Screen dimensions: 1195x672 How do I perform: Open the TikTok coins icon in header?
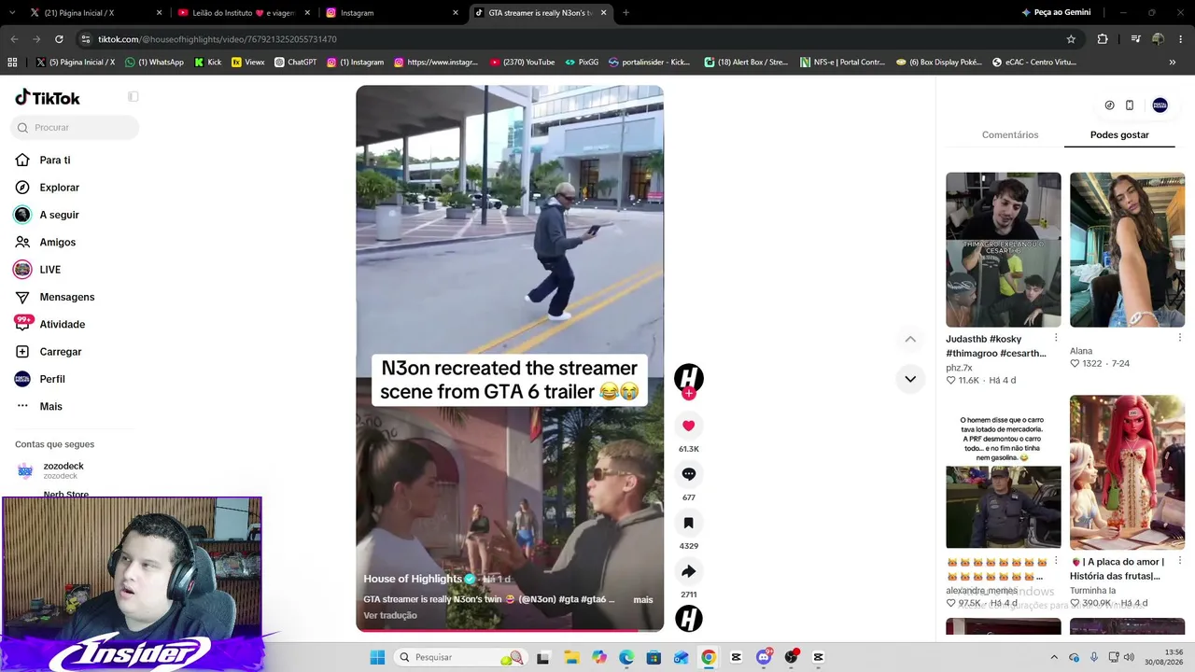(1109, 105)
